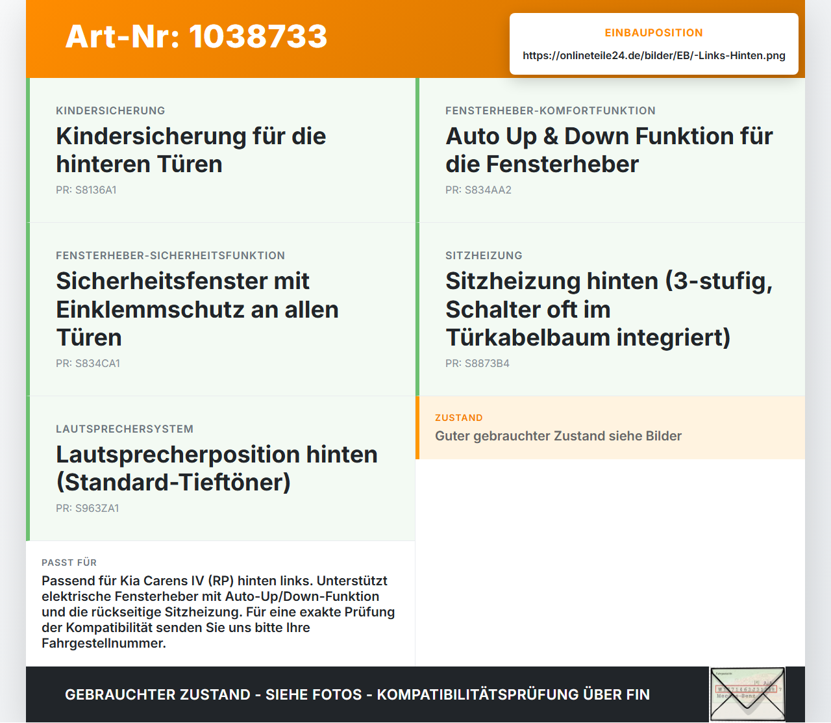Click PR code S834CA1
This screenshot has width=831, height=723.
pyautogui.click(x=88, y=364)
